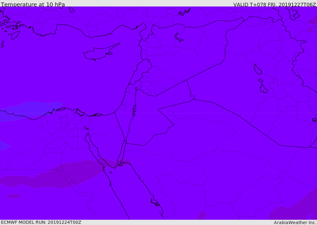The width and height of the screenshot is (317, 225).
Task: Click the 'ECMWF MODEL RUN: 20191224T00Z' text
Action: [41, 222]
